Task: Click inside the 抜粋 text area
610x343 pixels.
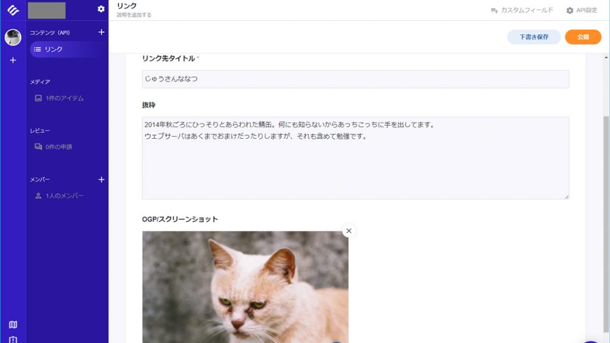Action: tap(355, 158)
